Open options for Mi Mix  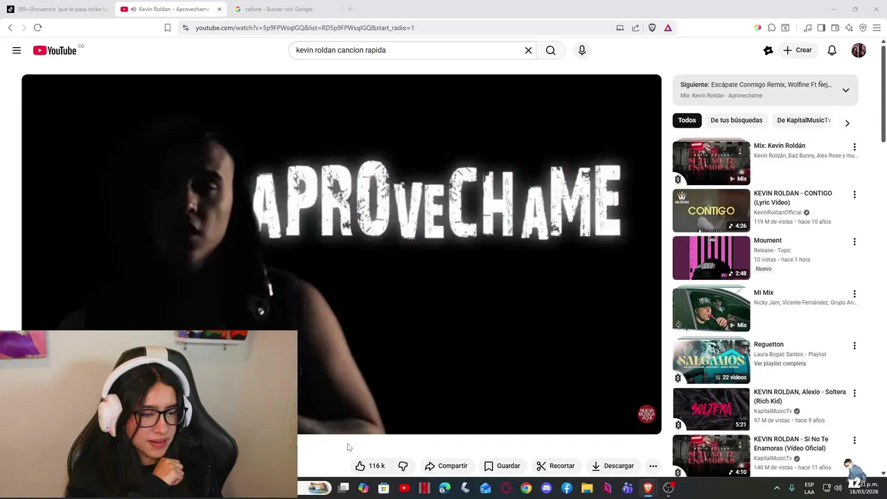point(854,294)
